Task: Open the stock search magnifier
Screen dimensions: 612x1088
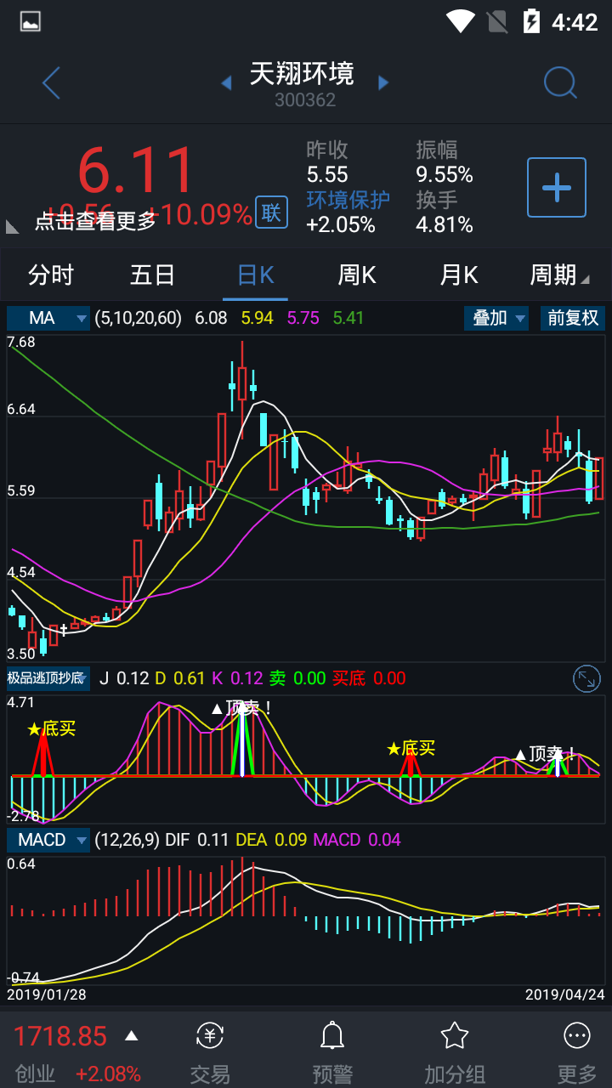Action: coord(560,82)
